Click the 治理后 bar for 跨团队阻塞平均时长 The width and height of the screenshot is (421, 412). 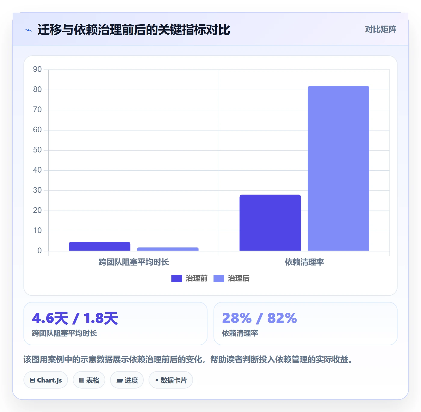coord(168,249)
